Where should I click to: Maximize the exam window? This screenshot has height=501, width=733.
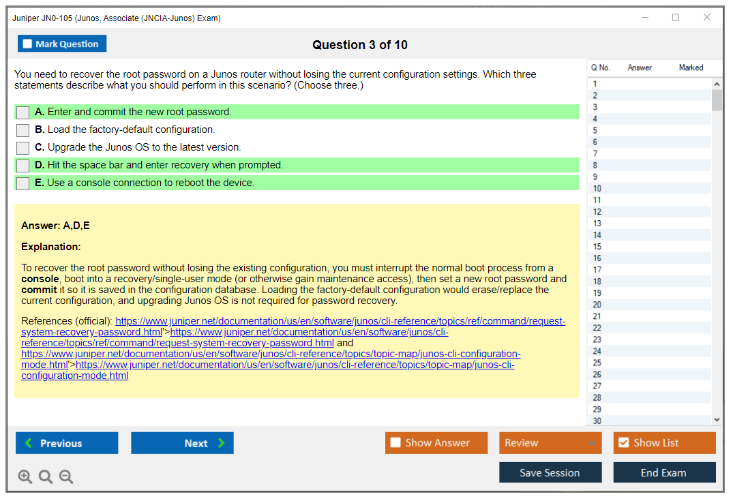coord(676,18)
